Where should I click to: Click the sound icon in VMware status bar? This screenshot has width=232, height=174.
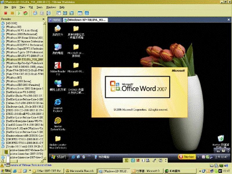(226, 165)
